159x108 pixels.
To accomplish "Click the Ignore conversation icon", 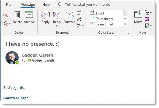I will coord(6,15).
